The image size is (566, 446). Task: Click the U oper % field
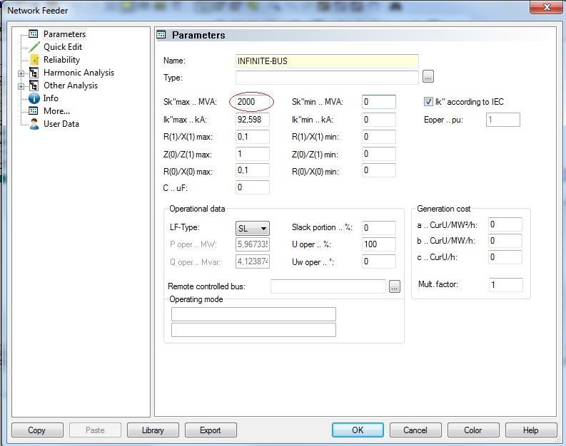tap(379, 244)
